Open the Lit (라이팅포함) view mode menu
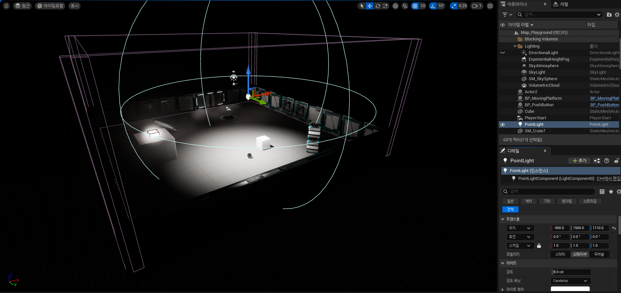Viewport: 621px width, 293px height. click(50, 6)
